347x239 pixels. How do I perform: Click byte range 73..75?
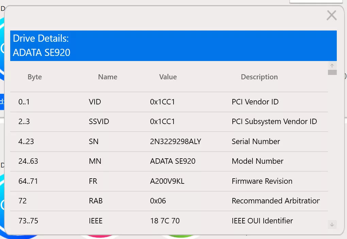(x=28, y=221)
